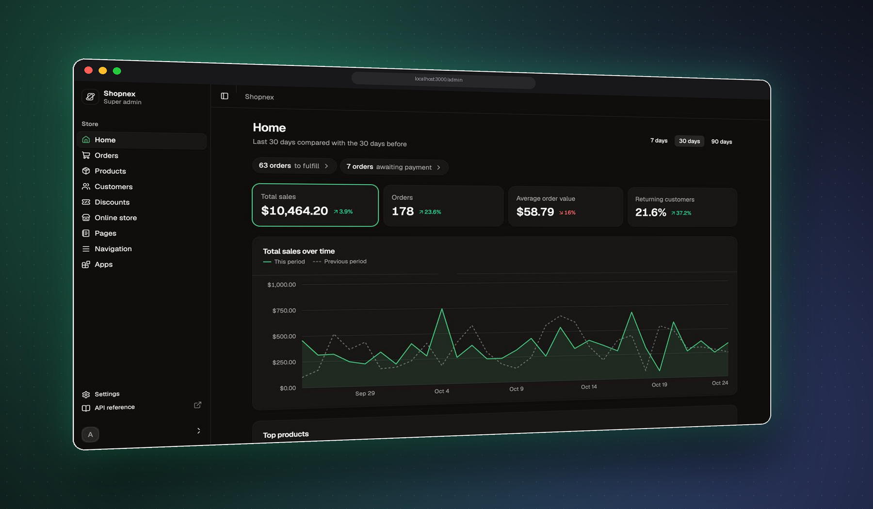Open the Navigation section
Screen dimensions: 873x509
click(142, 249)
